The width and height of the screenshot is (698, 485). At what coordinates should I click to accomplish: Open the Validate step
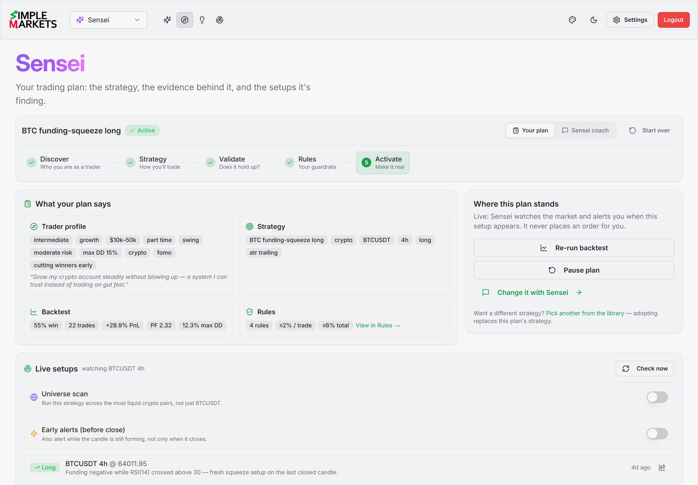[233, 163]
